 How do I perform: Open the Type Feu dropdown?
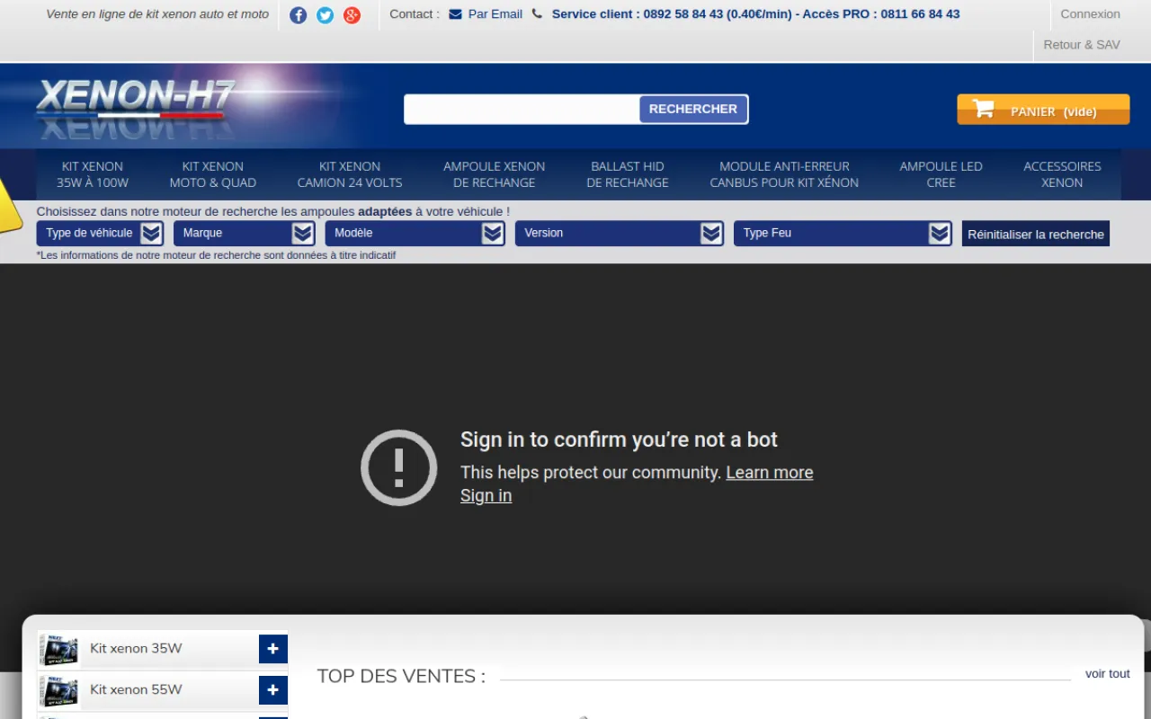(x=843, y=234)
